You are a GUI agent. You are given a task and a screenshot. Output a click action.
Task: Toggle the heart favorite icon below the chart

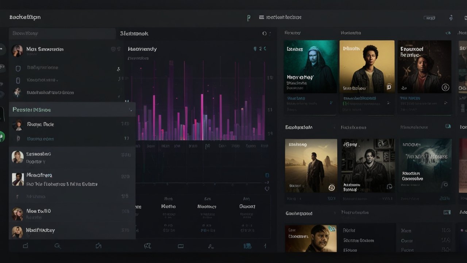point(267,189)
